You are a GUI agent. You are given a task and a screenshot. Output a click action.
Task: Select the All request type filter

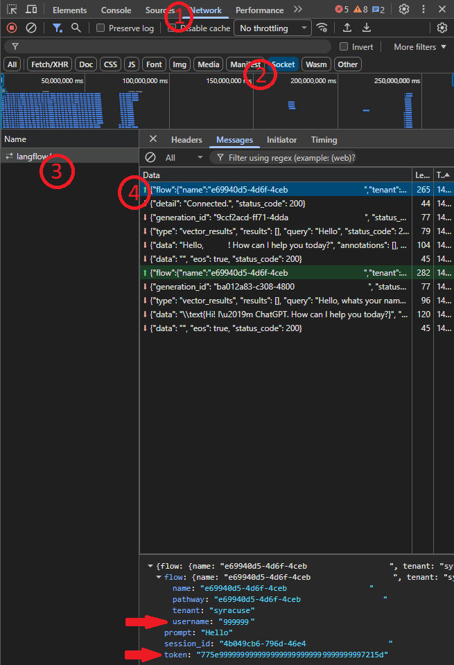point(12,64)
